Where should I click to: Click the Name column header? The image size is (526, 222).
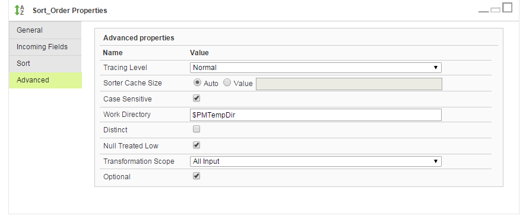coord(113,53)
